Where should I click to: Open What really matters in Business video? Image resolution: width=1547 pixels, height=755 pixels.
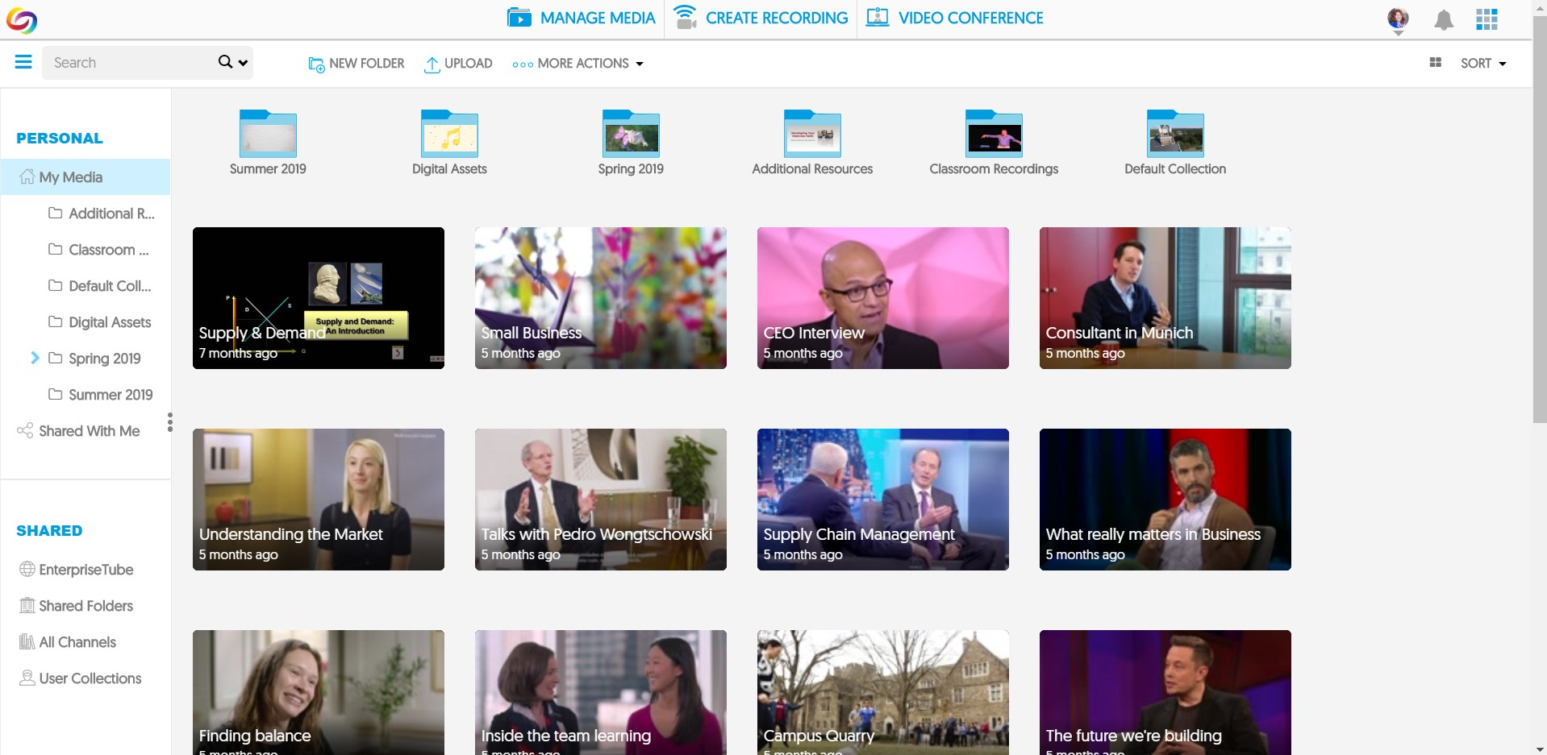tap(1165, 500)
